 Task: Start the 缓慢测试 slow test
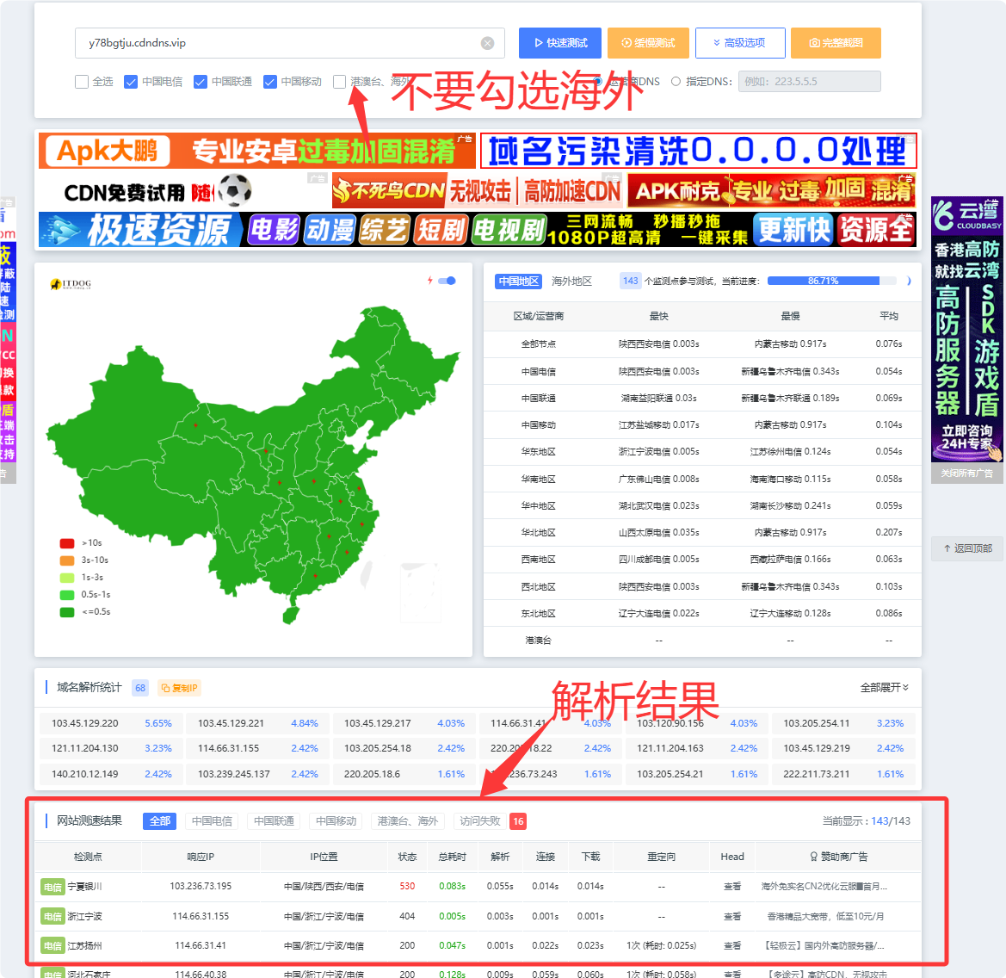648,43
